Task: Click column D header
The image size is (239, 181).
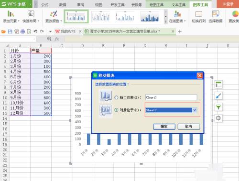Action: pyautogui.click(x=82, y=46)
